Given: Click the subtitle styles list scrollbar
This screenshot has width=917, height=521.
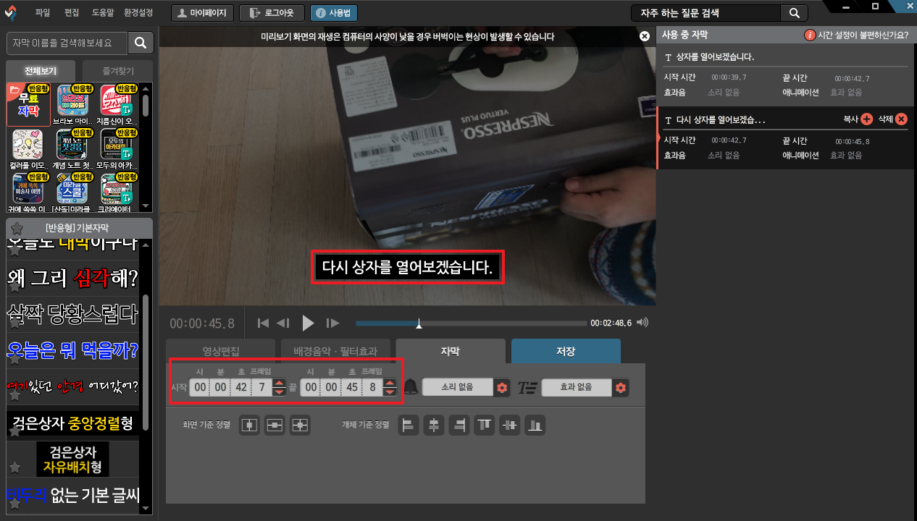Looking at the screenshot, I should (146, 362).
